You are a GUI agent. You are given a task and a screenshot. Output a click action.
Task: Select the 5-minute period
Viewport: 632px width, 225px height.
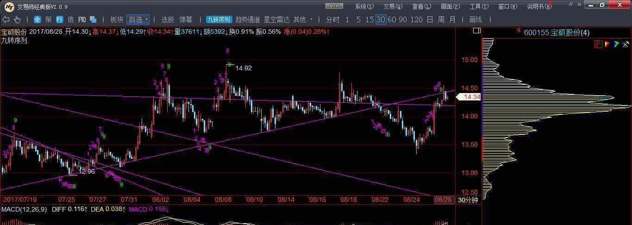tap(359, 19)
